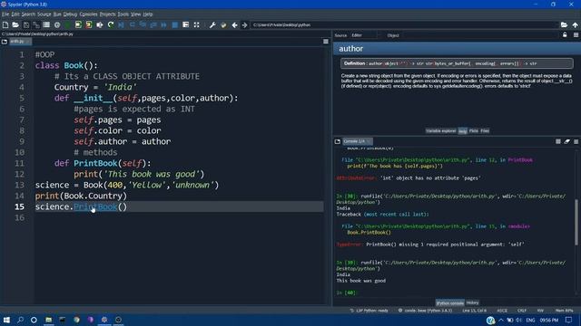Open the PYTHONPATH manager icon
The width and height of the screenshot is (581, 326).
[223, 24]
